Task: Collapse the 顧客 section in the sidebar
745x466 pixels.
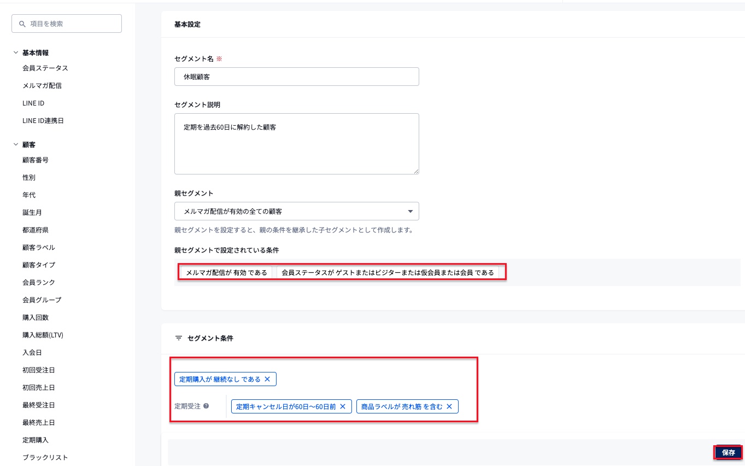Action: click(x=15, y=144)
